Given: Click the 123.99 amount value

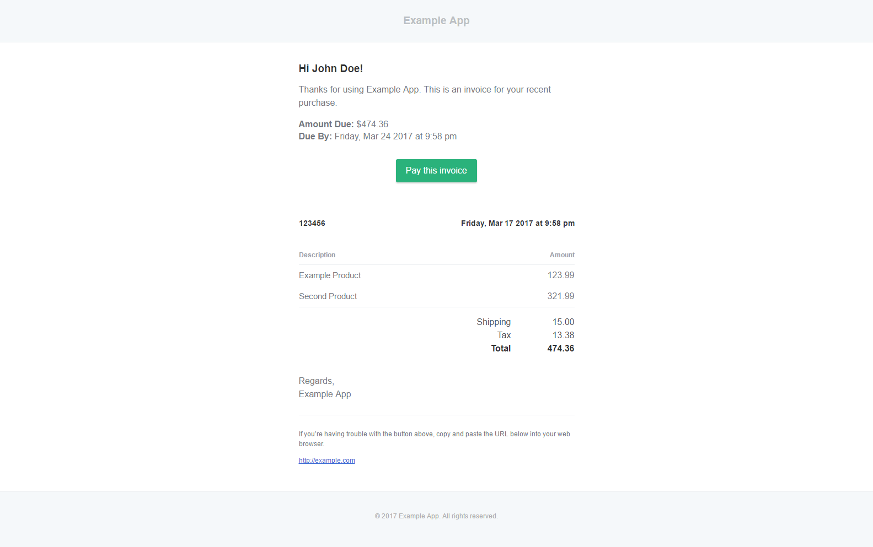Looking at the screenshot, I should pyautogui.click(x=561, y=275).
